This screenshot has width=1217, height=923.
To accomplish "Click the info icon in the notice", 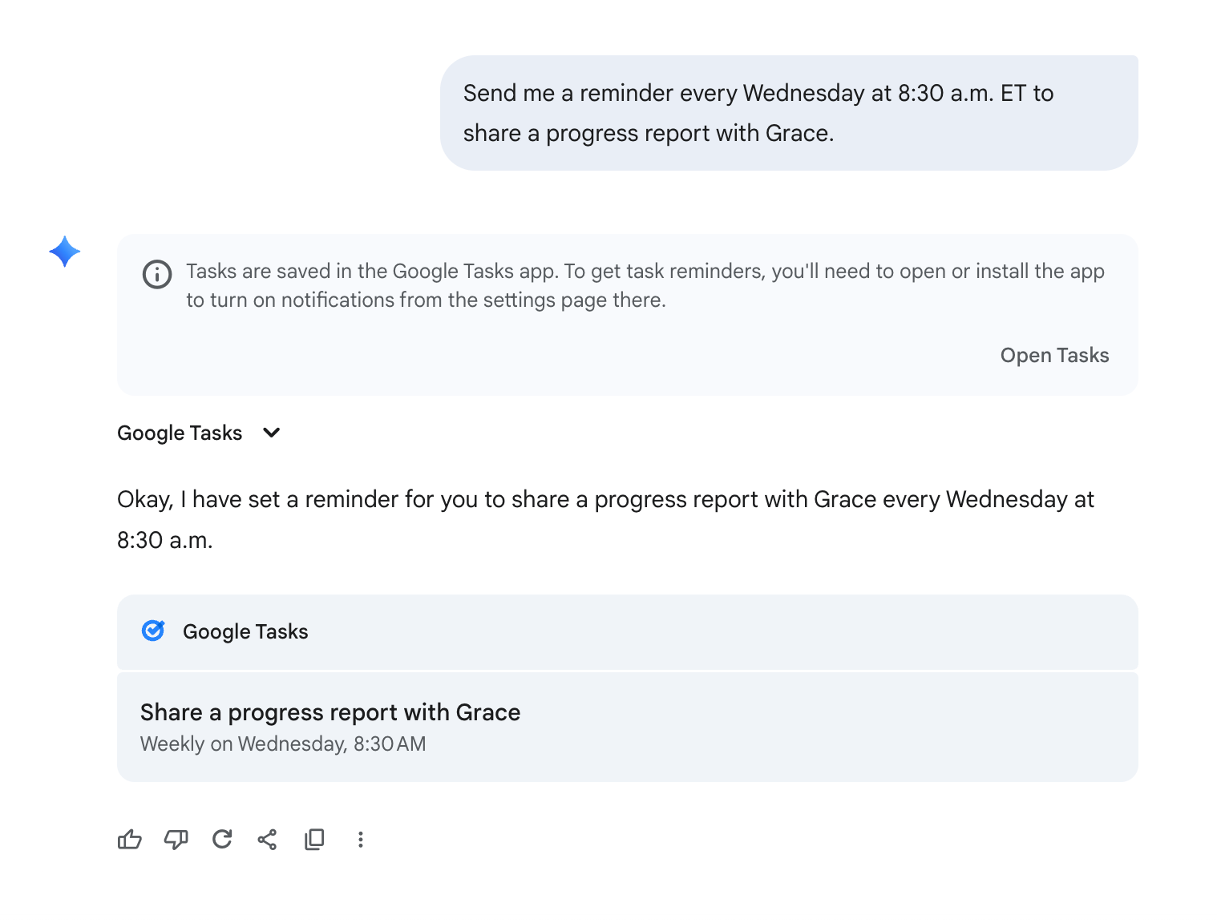I will click(157, 274).
